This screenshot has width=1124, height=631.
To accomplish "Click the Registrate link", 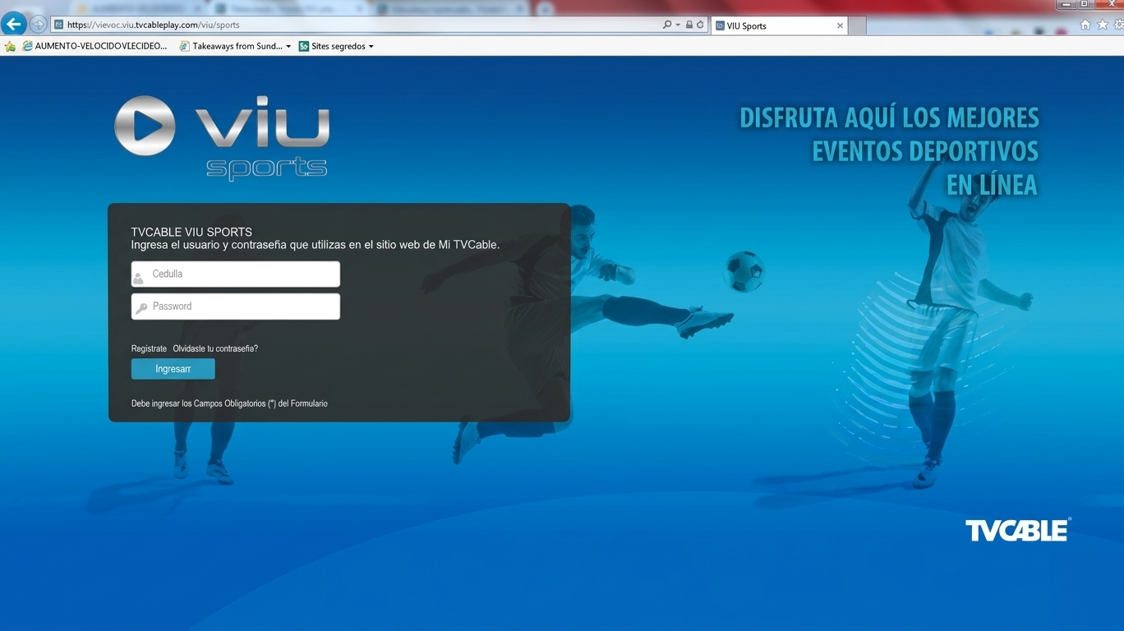I will point(149,348).
